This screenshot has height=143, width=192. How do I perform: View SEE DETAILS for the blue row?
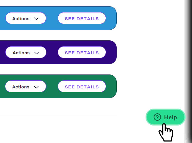point(82,18)
